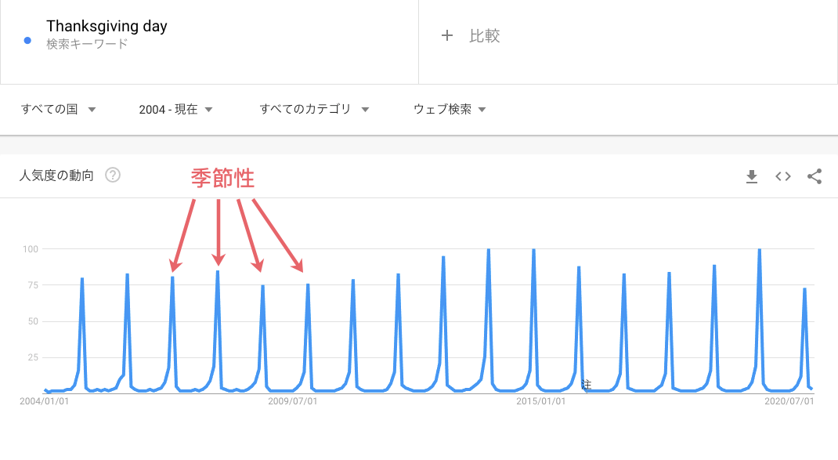
Task: Click the plus icon to add comparison
Action: point(447,35)
